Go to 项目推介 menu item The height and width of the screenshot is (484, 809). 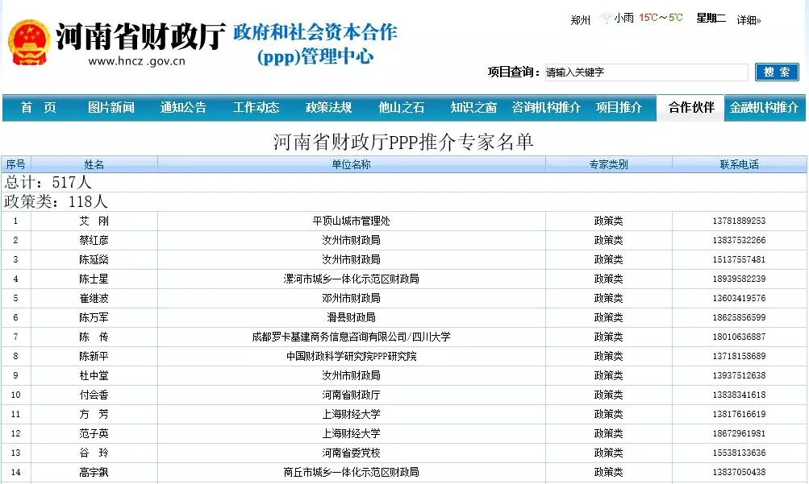click(x=619, y=107)
